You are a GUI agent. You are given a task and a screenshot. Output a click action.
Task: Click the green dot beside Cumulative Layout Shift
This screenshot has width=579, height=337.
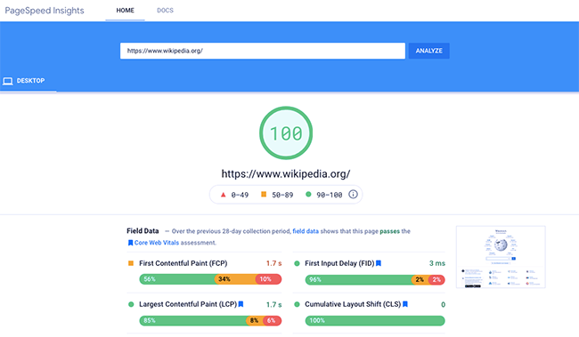pyautogui.click(x=297, y=304)
